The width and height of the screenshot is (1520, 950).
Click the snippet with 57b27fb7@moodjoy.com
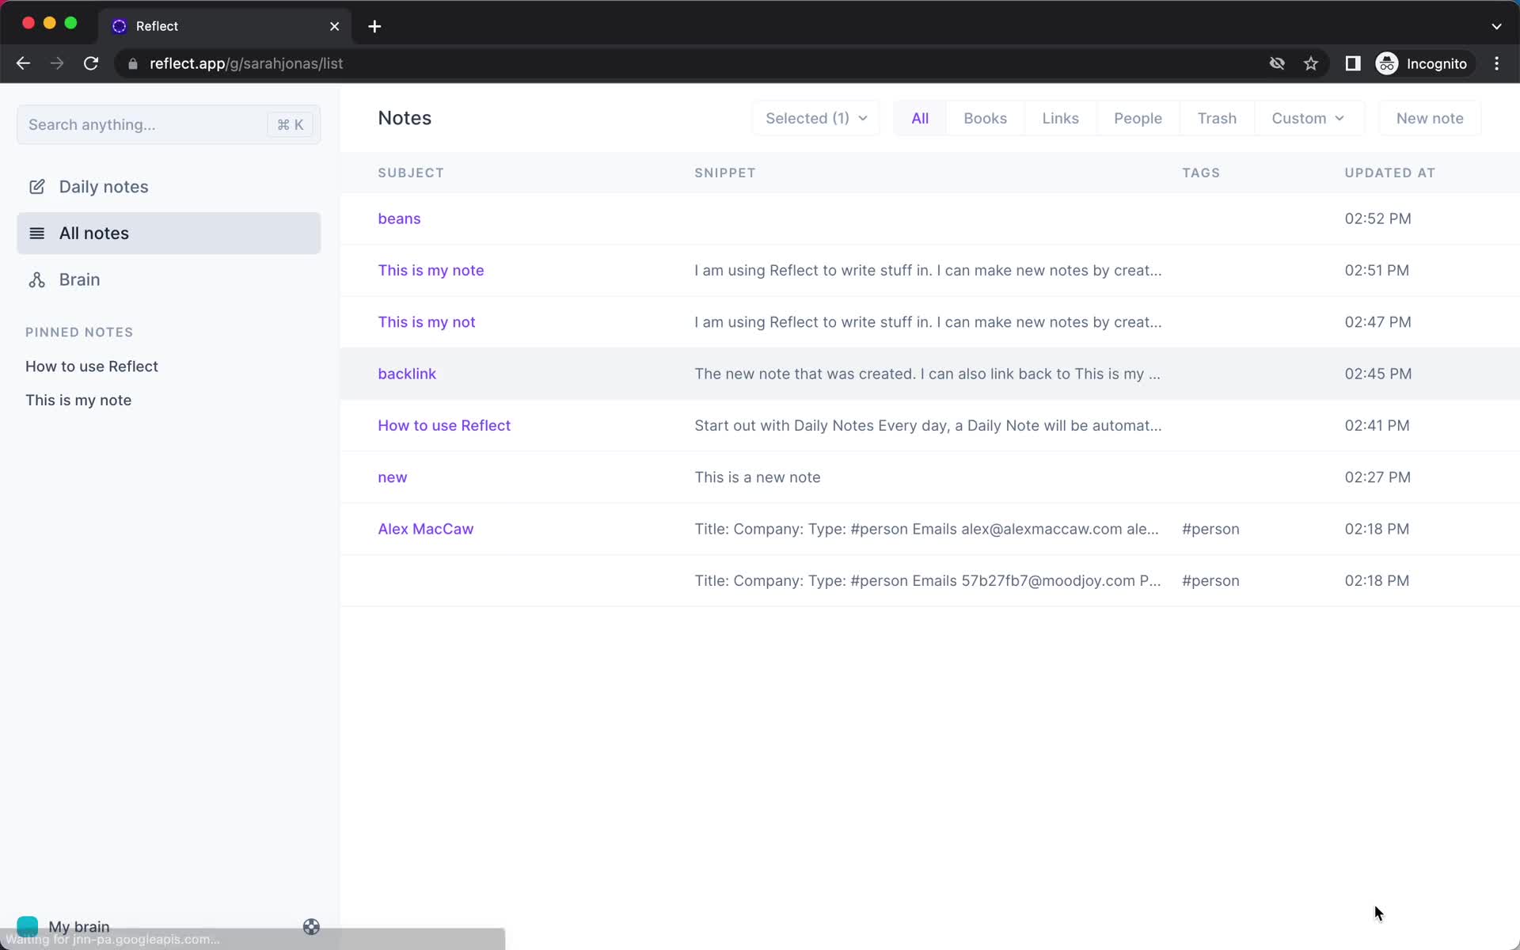(x=928, y=581)
